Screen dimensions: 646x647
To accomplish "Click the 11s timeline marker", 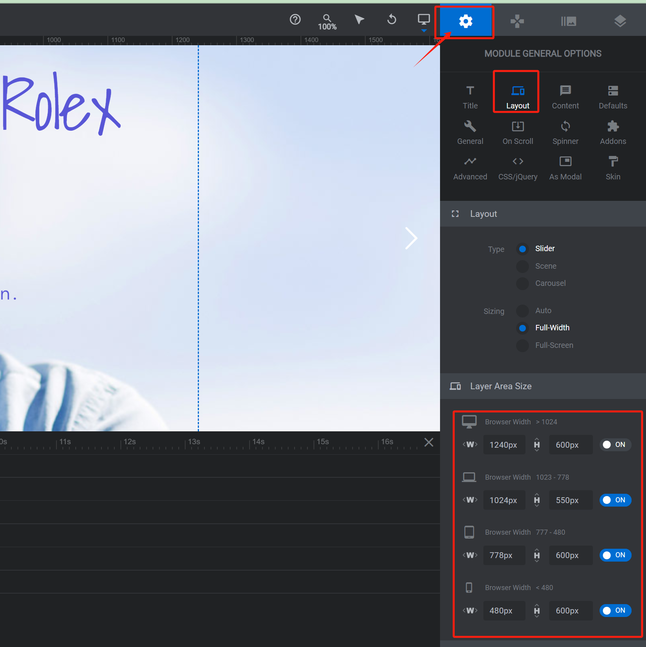I will click(65, 441).
